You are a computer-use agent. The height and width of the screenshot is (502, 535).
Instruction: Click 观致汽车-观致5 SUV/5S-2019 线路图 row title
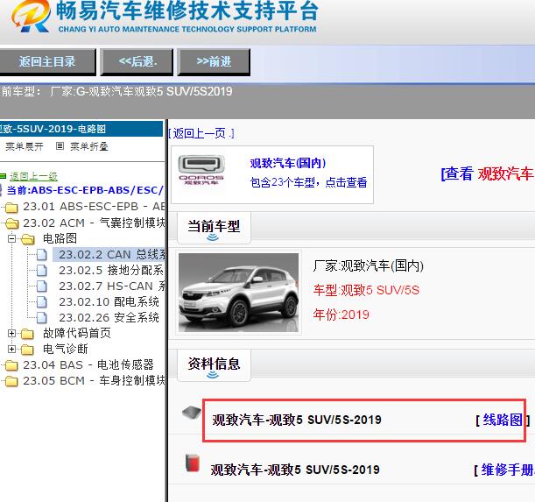tap(297, 420)
